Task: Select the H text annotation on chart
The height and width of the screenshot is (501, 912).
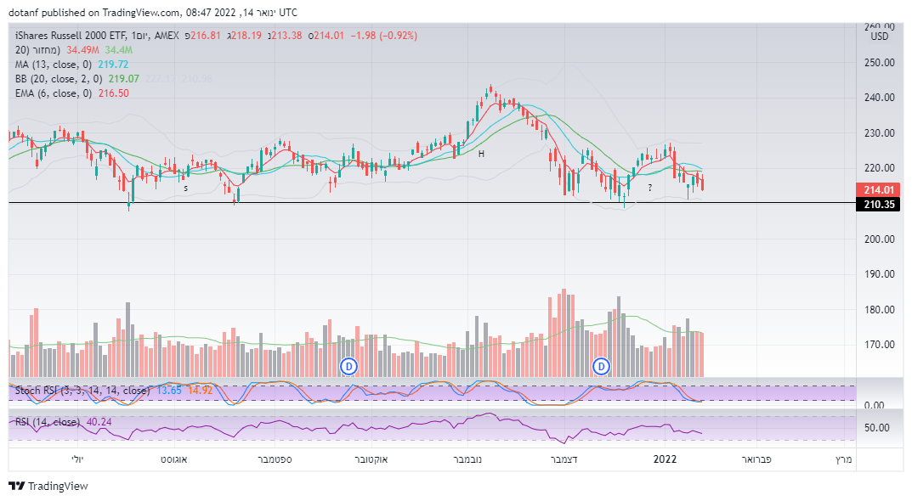Action: [481, 154]
